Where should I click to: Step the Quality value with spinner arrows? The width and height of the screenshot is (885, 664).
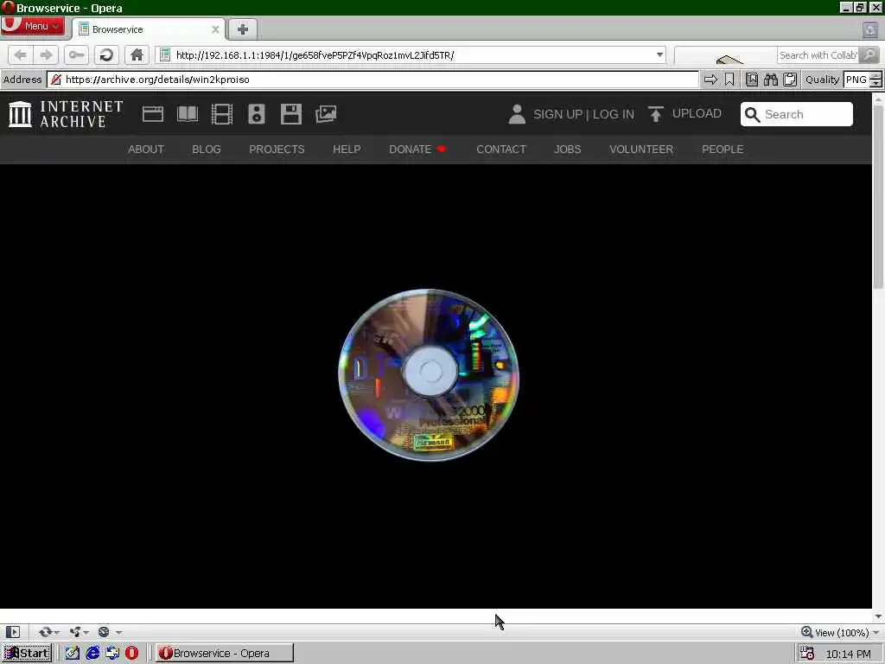[876, 80]
